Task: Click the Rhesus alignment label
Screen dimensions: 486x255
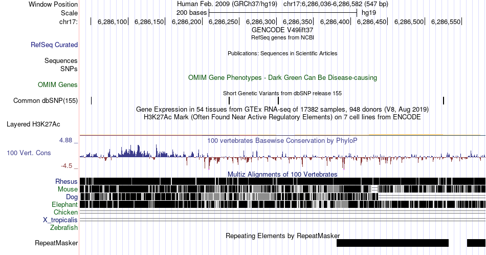Action: pos(67,181)
